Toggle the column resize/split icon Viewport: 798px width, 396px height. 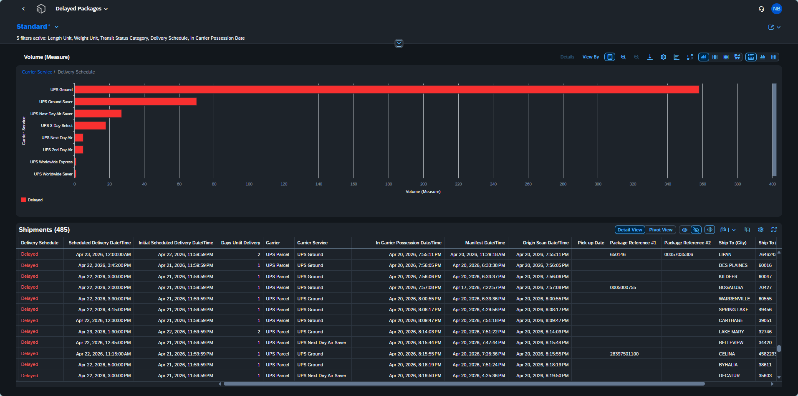coord(710,230)
